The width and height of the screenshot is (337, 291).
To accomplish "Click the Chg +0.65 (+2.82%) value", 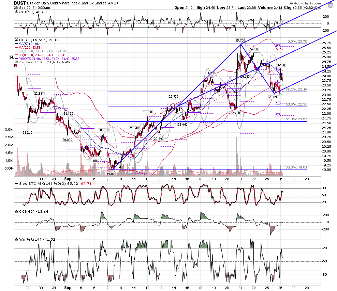I will (301, 8).
